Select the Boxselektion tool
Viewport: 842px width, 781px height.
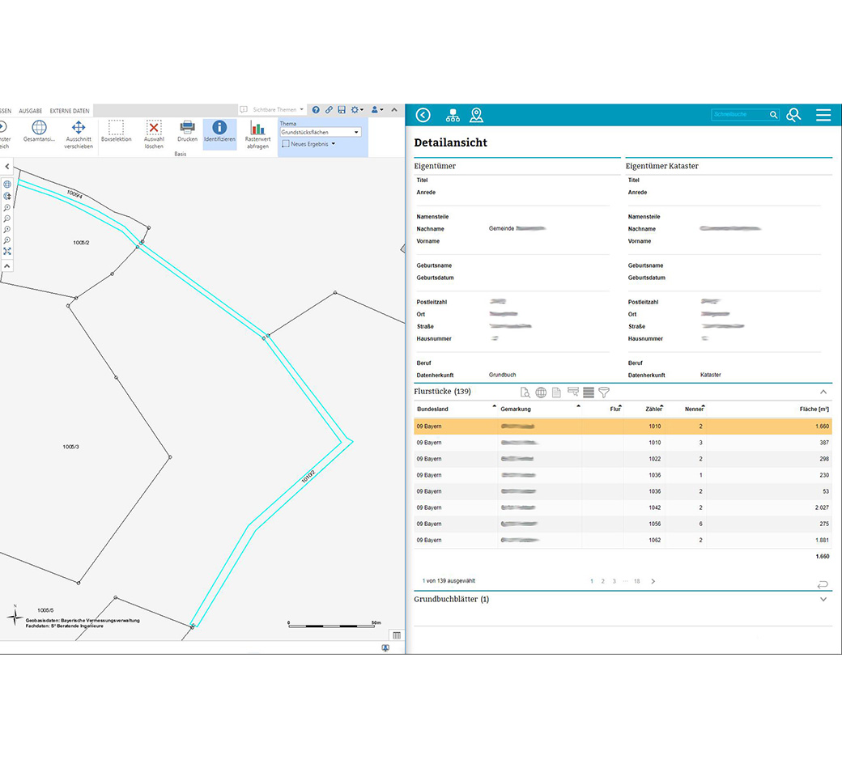(116, 131)
